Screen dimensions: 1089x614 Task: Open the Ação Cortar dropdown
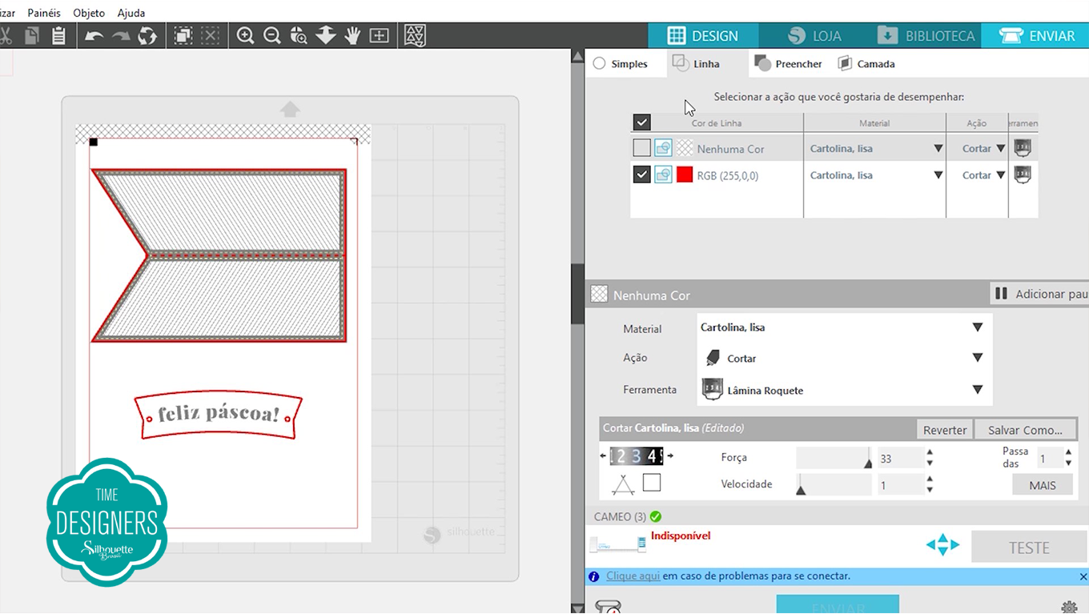pyautogui.click(x=844, y=358)
